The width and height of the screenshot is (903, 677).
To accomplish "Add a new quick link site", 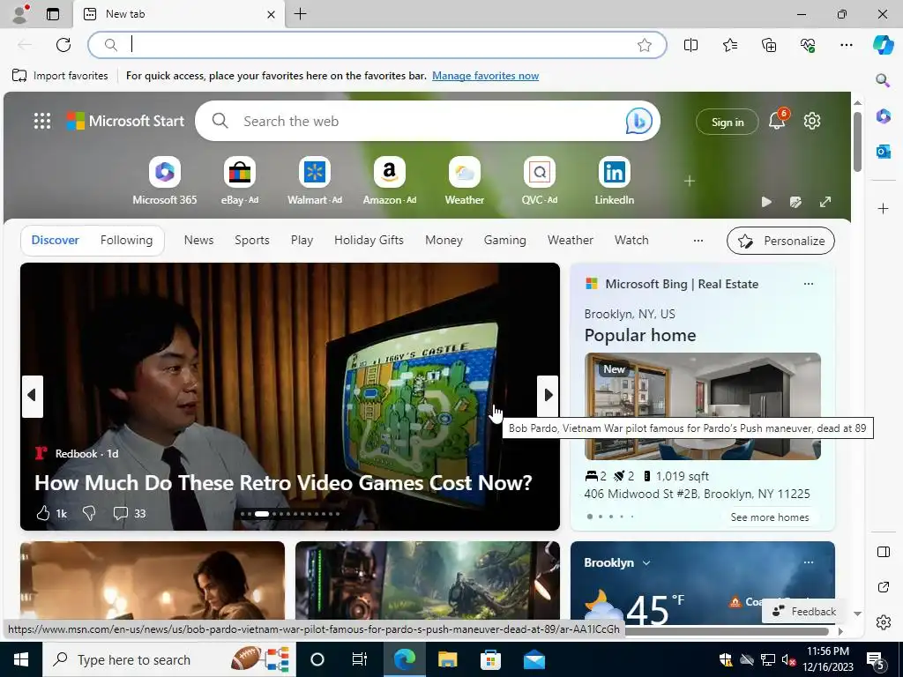I will 690,182.
